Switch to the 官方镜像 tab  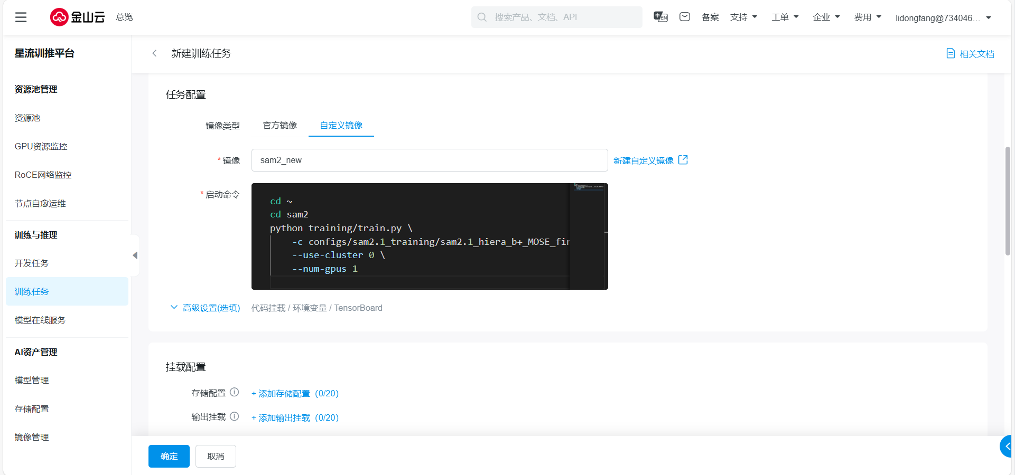(280, 125)
